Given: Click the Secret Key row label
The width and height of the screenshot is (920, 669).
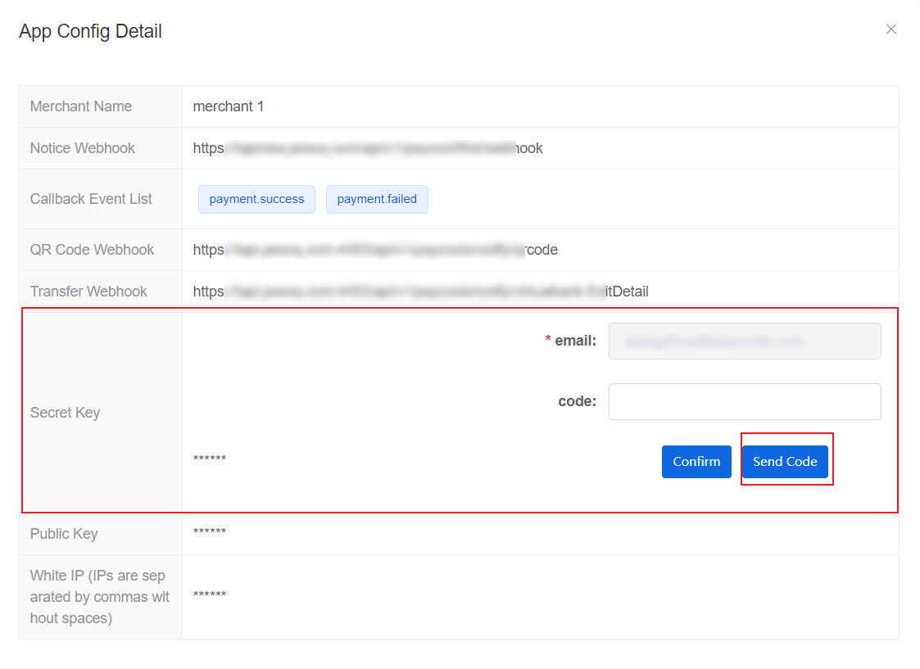Looking at the screenshot, I should [65, 413].
